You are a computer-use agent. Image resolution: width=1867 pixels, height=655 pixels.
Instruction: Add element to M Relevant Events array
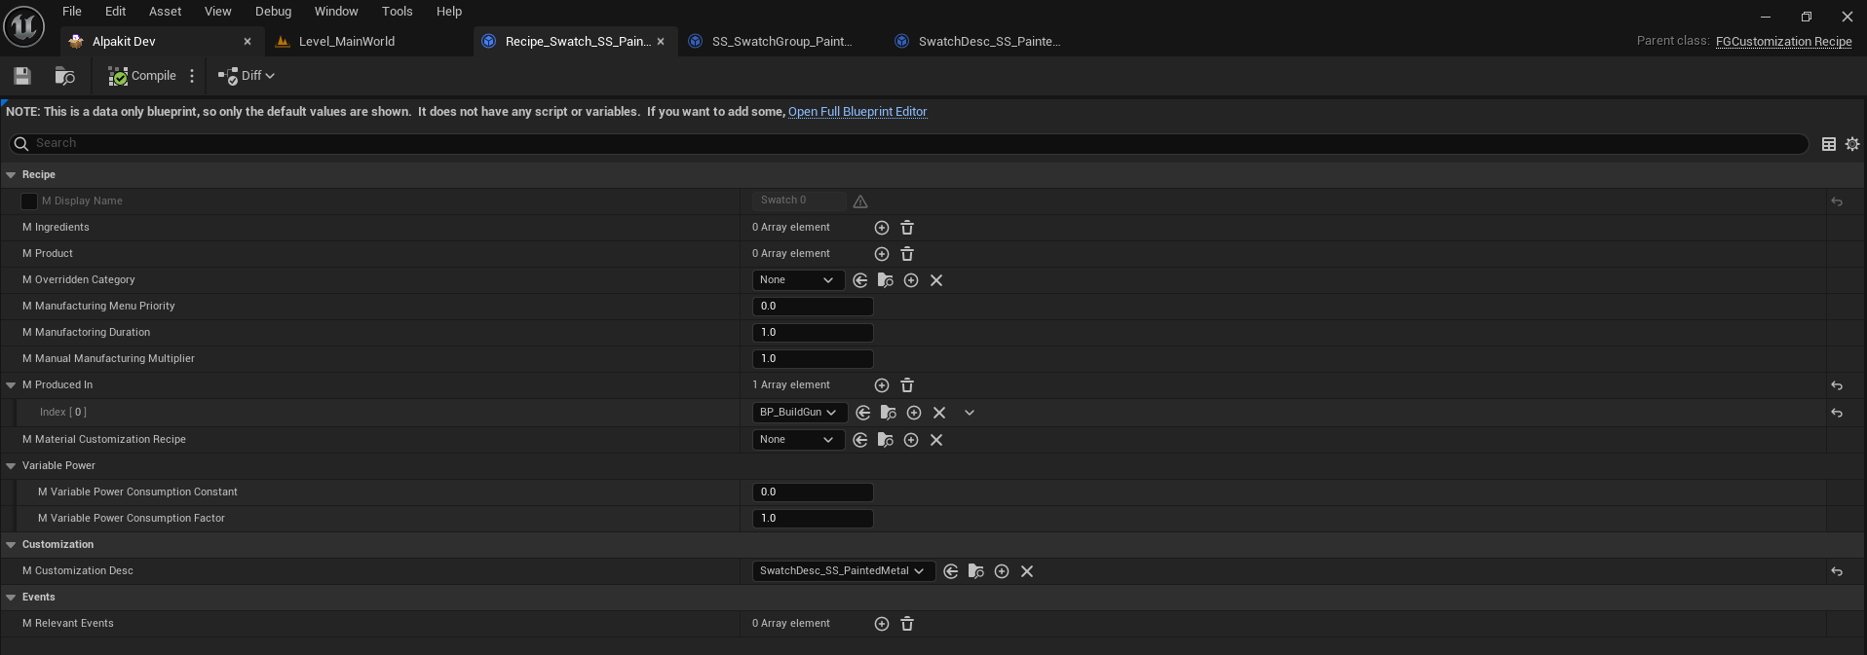(882, 624)
